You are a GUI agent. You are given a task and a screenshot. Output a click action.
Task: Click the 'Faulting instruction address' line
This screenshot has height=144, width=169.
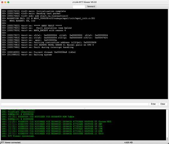pyautogui.click(x=49, y=43)
